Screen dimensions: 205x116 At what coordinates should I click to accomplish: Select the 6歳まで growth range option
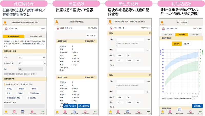pos(187,44)
